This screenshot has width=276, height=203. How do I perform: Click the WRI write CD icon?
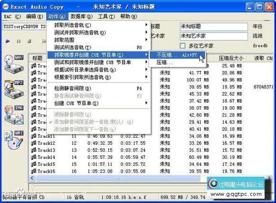pyautogui.click(x=14, y=140)
